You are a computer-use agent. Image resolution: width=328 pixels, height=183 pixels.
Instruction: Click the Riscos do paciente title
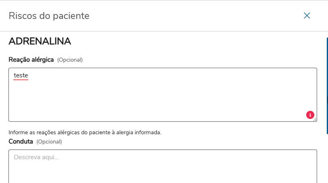[49, 16]
